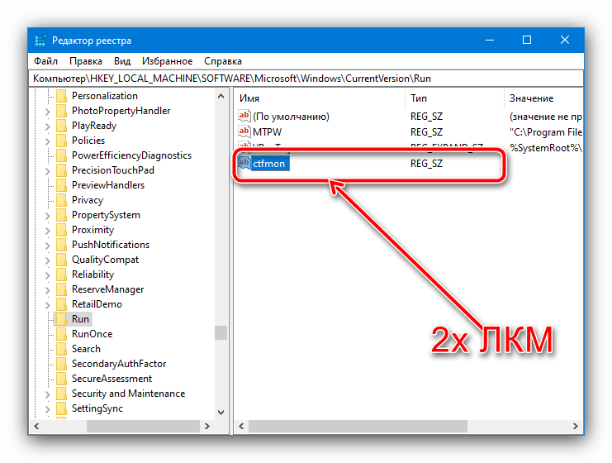
Task: Select the RetailDemo folder icon
Action: point(61,303)
